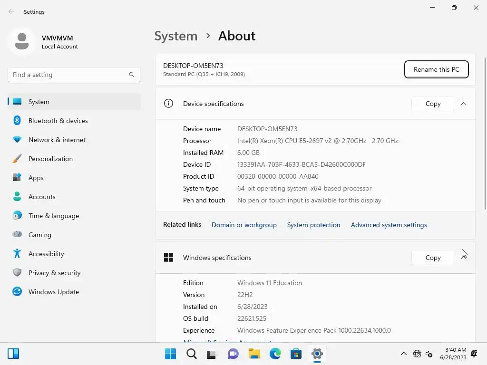Click the Installed RAM value 6.00 GB
Image resolution: width=487 pixels, height=365 pixels.
[248, 153]
